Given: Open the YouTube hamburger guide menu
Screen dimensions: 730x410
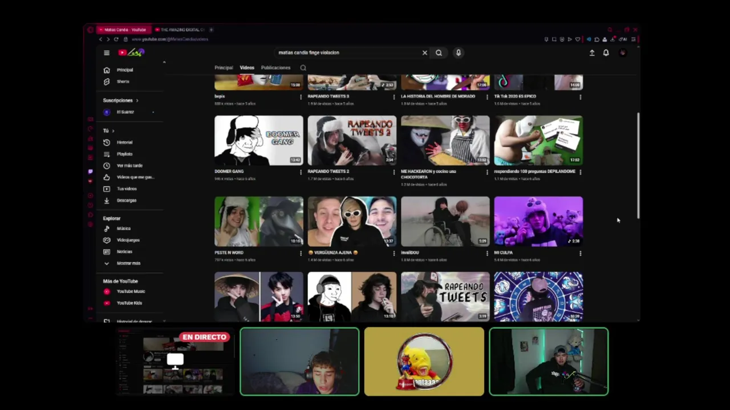Looking at the screenshot, I should [106, 52].
